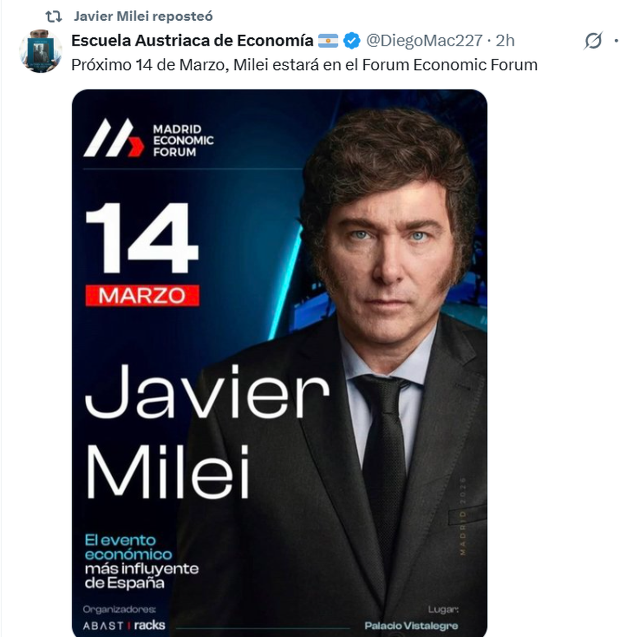Click the repost arrows icon above the post
Screen dimensions: 620x637
tap(54, 17)
